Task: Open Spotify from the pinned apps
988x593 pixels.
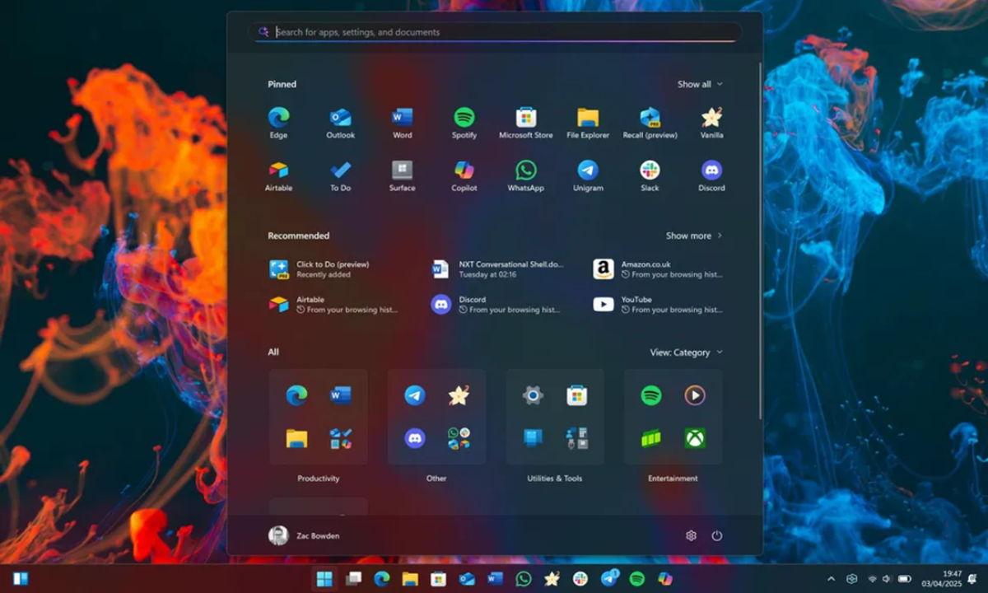Action: [464, 116]
